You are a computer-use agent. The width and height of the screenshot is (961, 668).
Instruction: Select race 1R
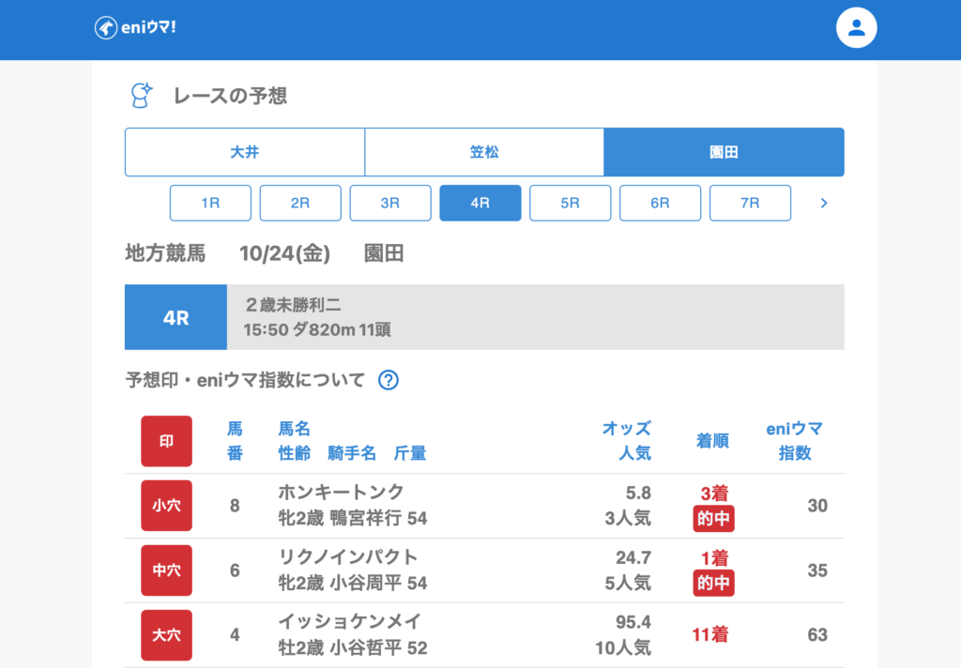(210, 203)
